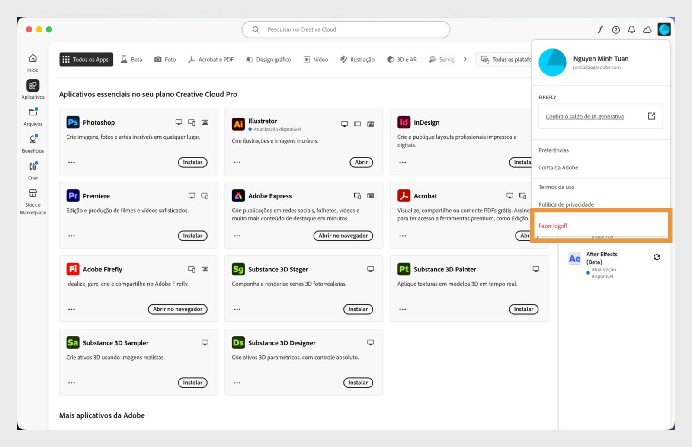This screenshot has width=692, height=447.
Task: Switch to the Vídeo tab
Action: click(x=316, y=59)
